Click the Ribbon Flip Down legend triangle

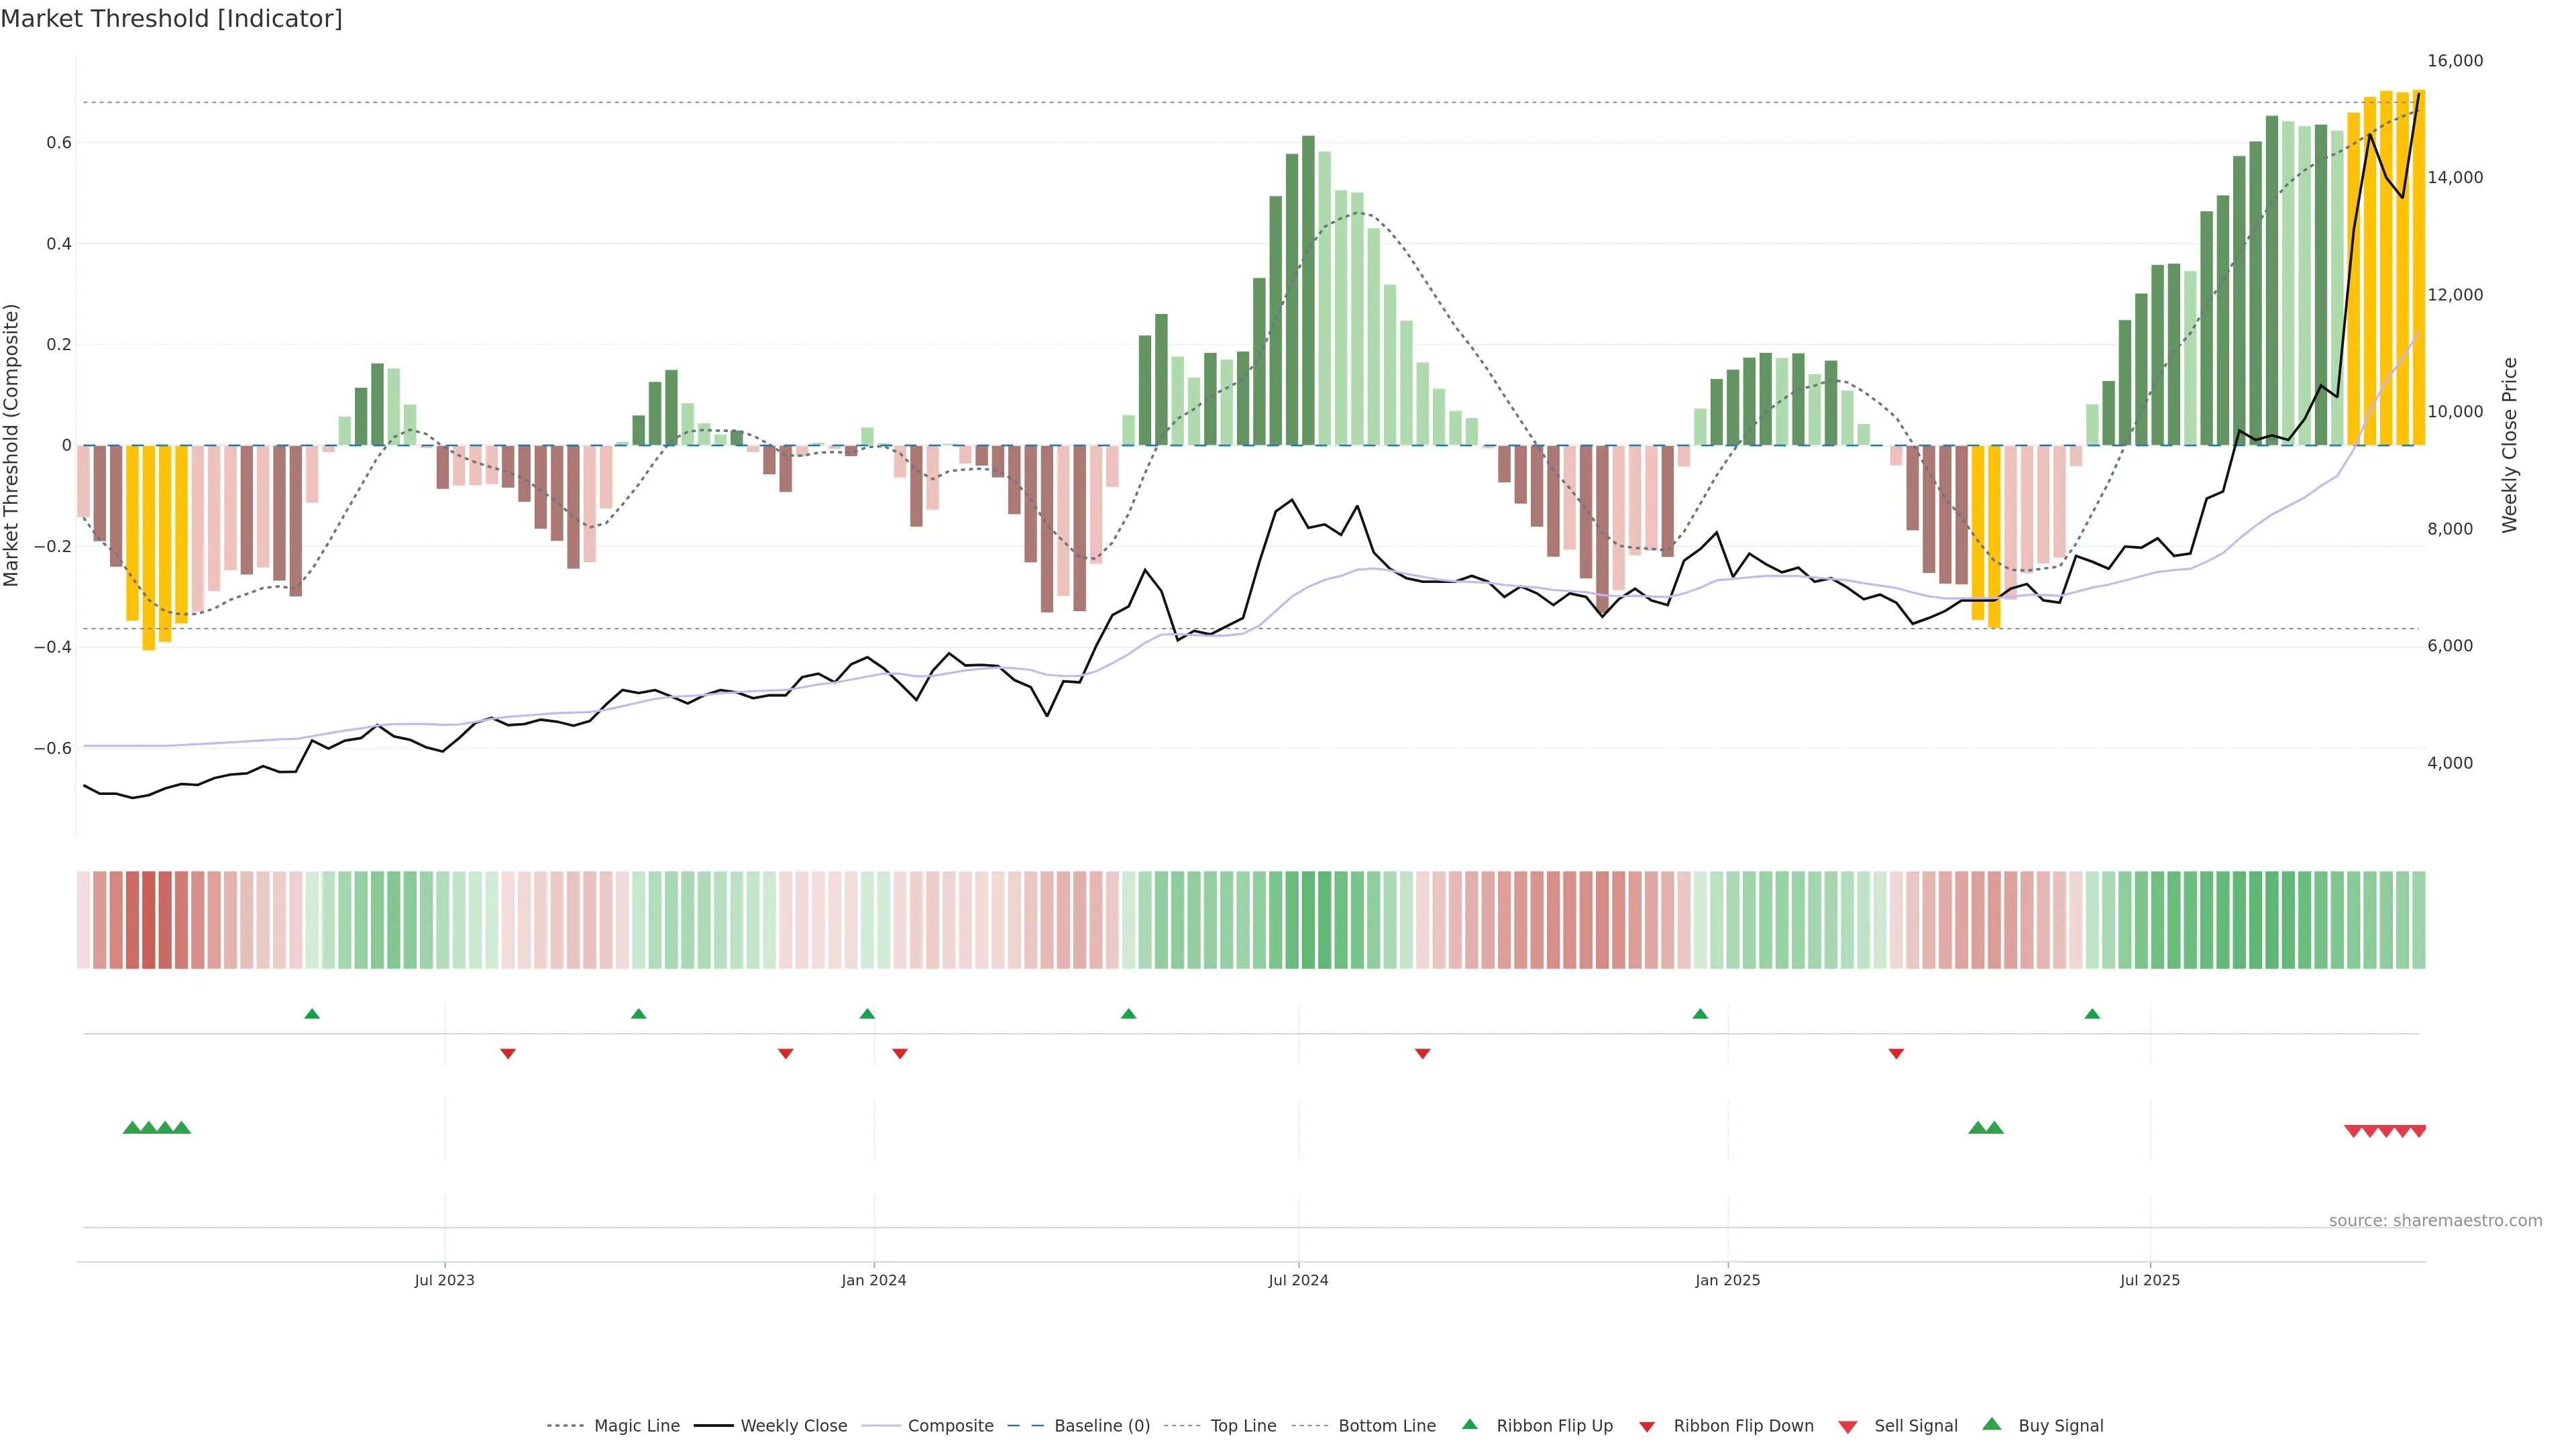1647,1427
